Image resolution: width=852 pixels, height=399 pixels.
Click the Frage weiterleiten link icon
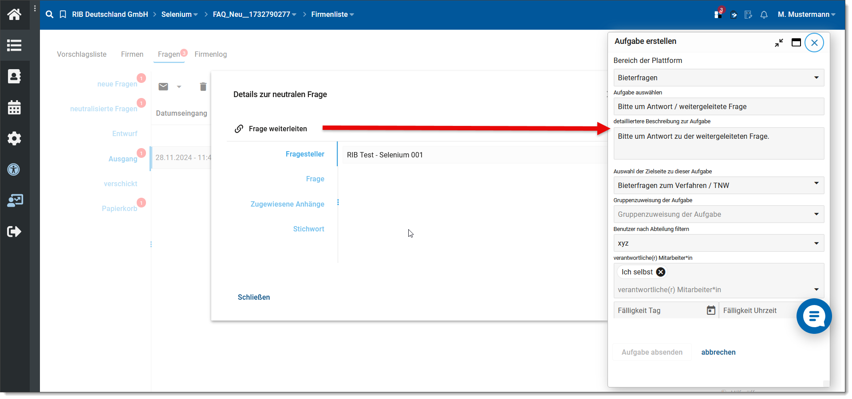239,129
